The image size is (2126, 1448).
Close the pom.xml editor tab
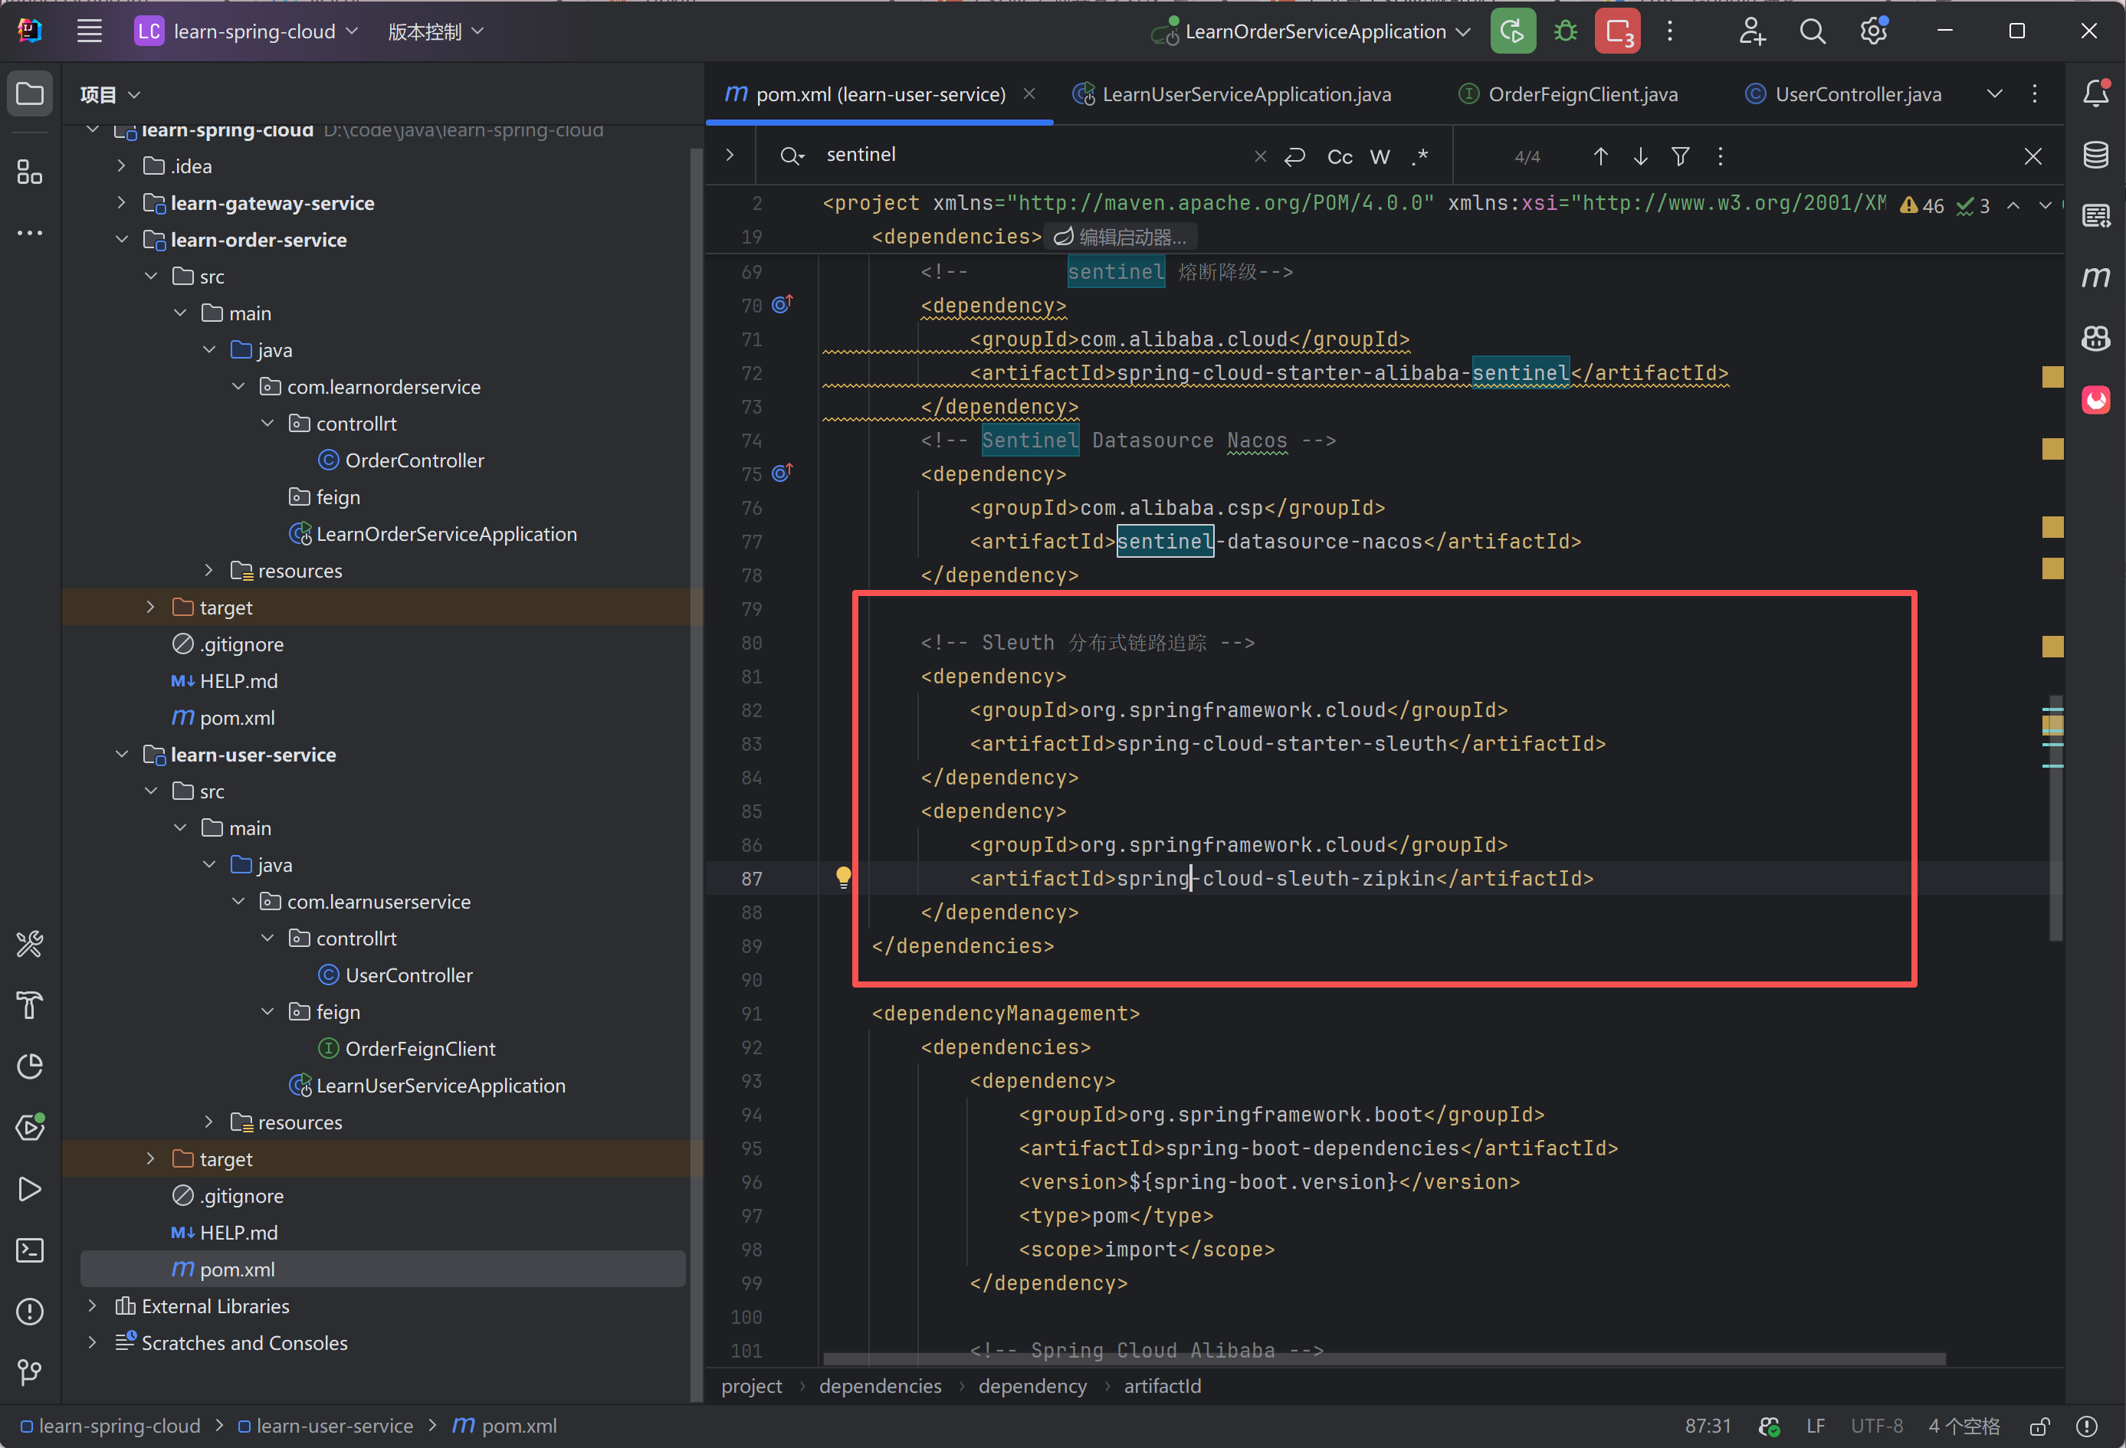pyautogui.click(x=1029, y=93)
